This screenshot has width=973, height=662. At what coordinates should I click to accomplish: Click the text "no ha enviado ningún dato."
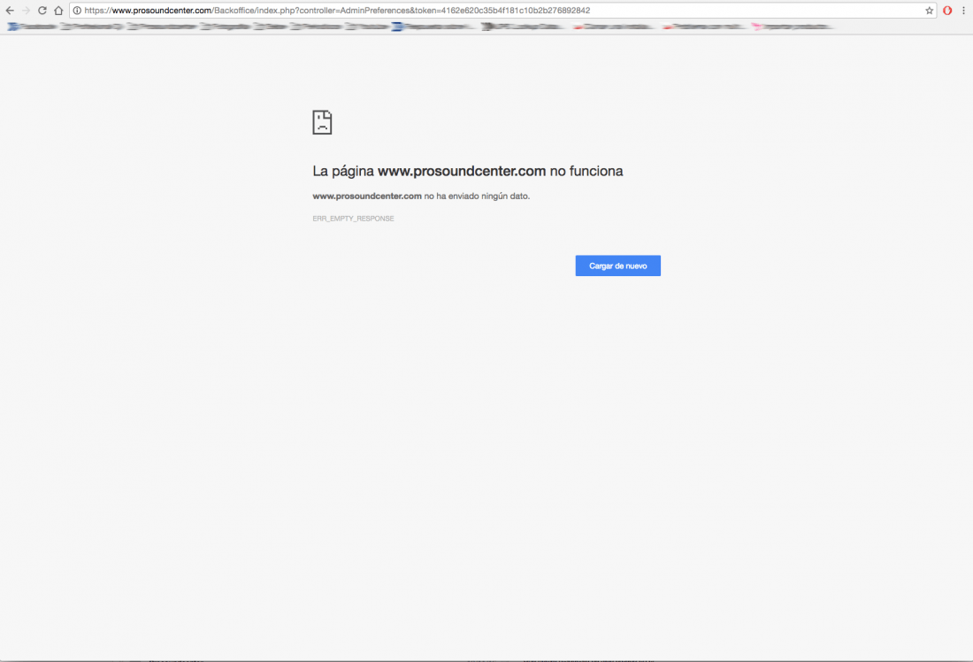pyautogui.click(x=477, y=196)
